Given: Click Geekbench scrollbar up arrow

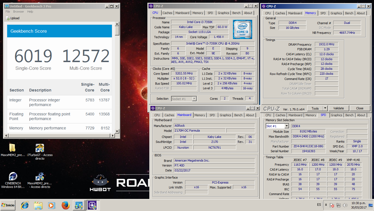Looking at the screenshot, I should pyautogui.click(x=117, y=24).
